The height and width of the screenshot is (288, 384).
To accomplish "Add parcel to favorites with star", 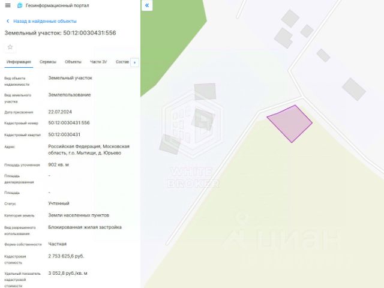I will pyautogui.click(x=10, y=47).
